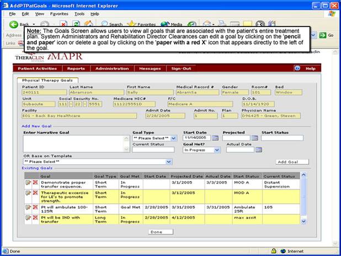Image resolution: width=341 pixels, height=256 pixels.
Task: Click the Add Goal button
Action: [x=292, y=162]
